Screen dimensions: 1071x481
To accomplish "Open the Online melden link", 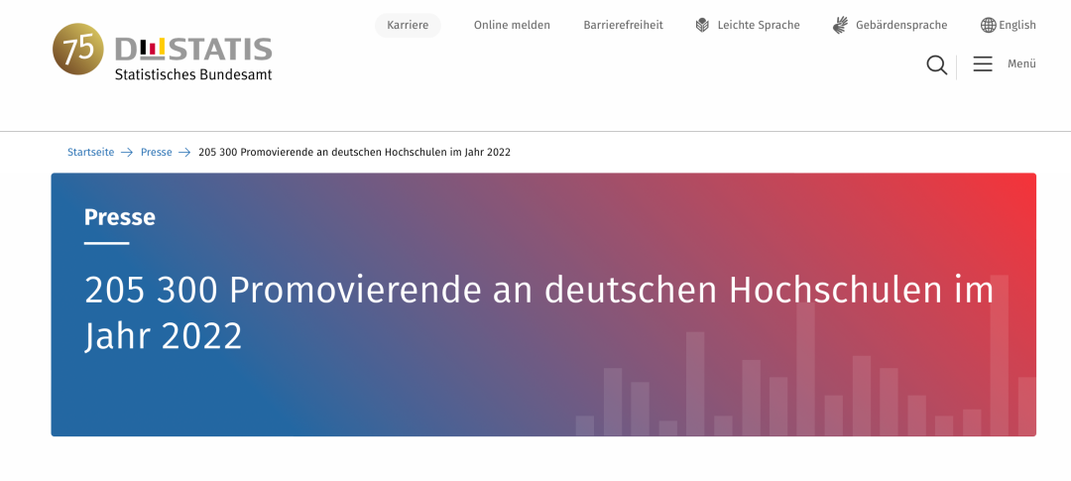I will [512, 25].
